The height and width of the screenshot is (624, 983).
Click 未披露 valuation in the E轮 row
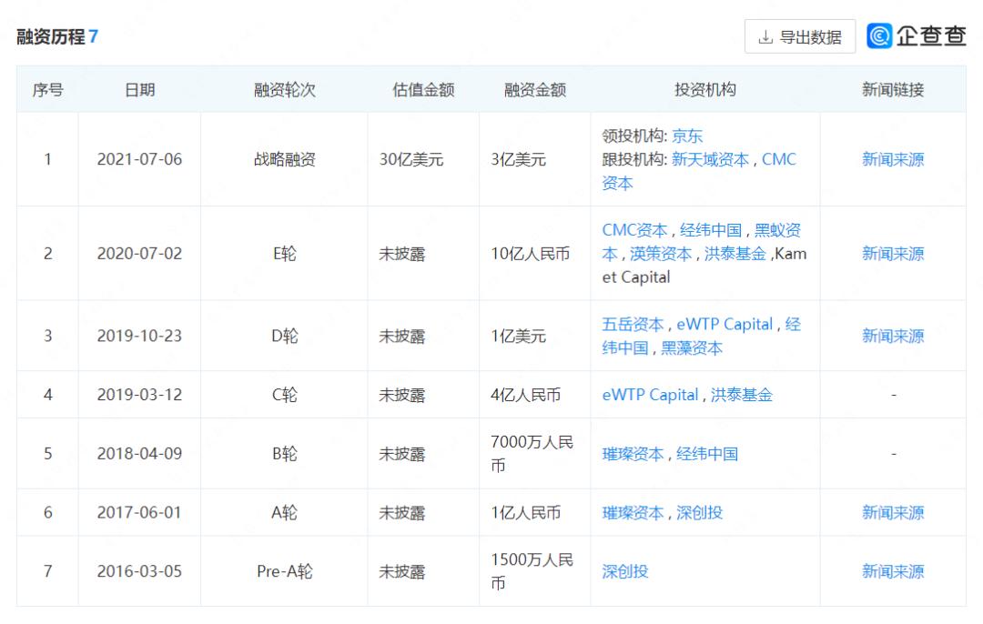[402, 254]
